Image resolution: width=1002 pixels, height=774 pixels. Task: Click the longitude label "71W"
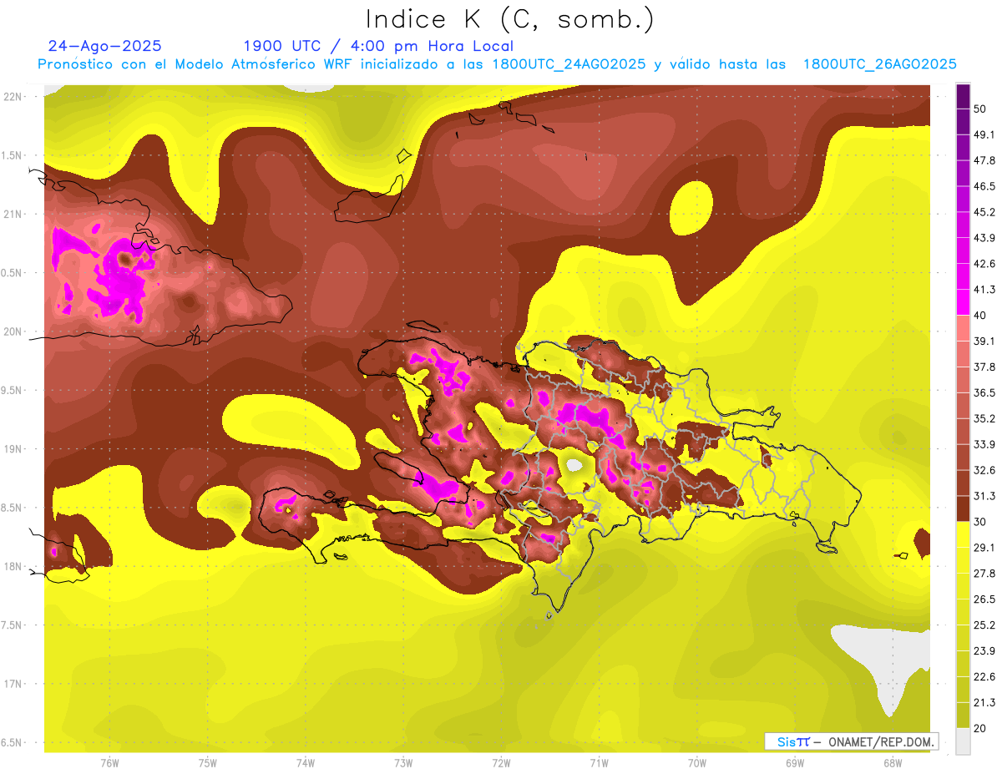(599, 763)
